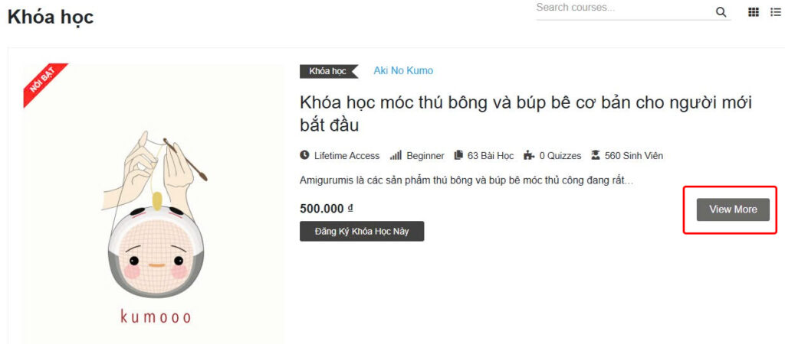Click the puzzle icon beside 0 Quizzes
Viewport: 785px width, 344px height.
click(529, 156)
